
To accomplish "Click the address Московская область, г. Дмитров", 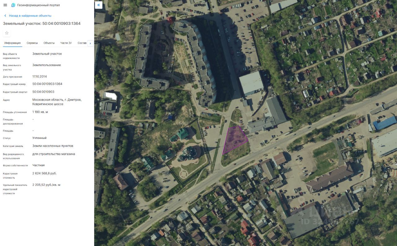I will 57,102.
